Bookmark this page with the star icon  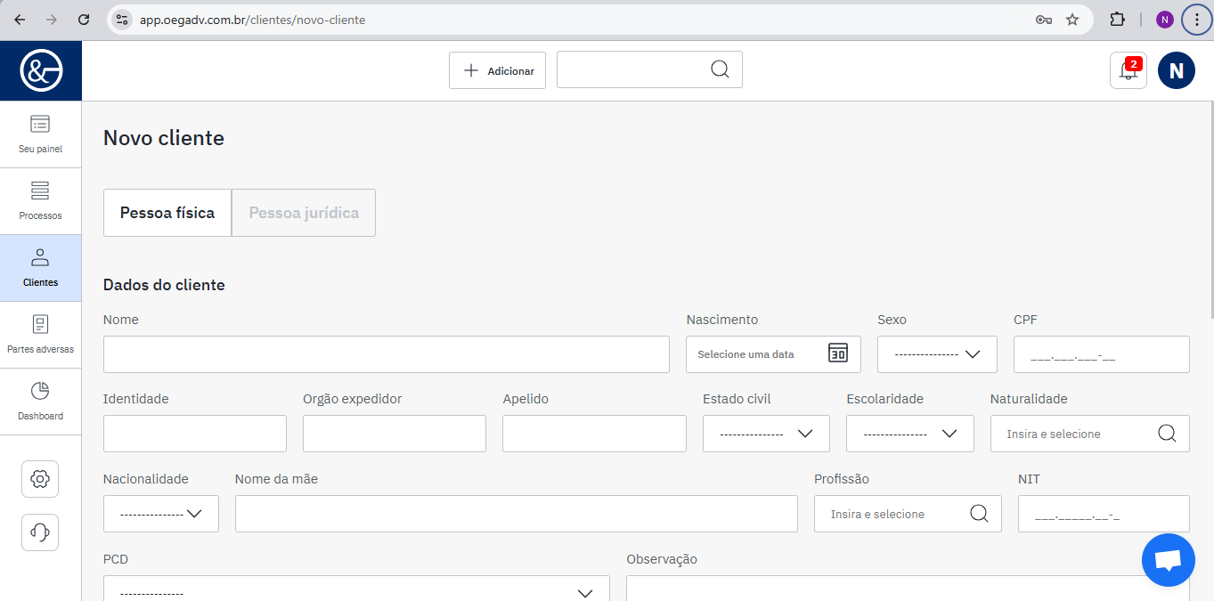tap(1072, 20)
